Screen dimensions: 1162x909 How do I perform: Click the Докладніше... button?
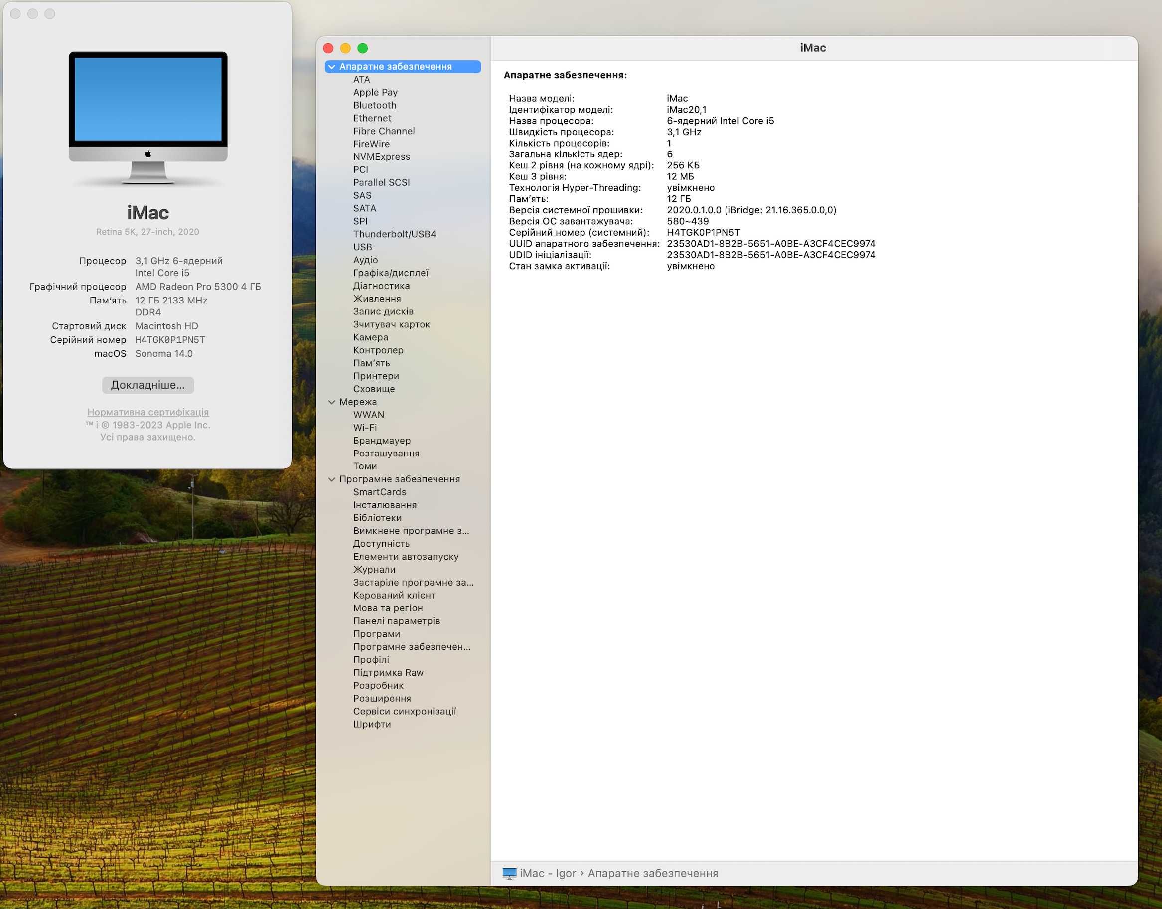click(148, 385)
